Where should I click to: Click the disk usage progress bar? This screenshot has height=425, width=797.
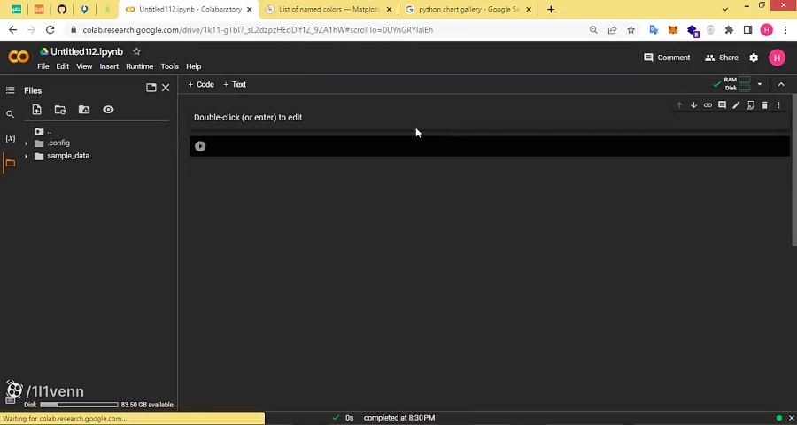[79, 405]
